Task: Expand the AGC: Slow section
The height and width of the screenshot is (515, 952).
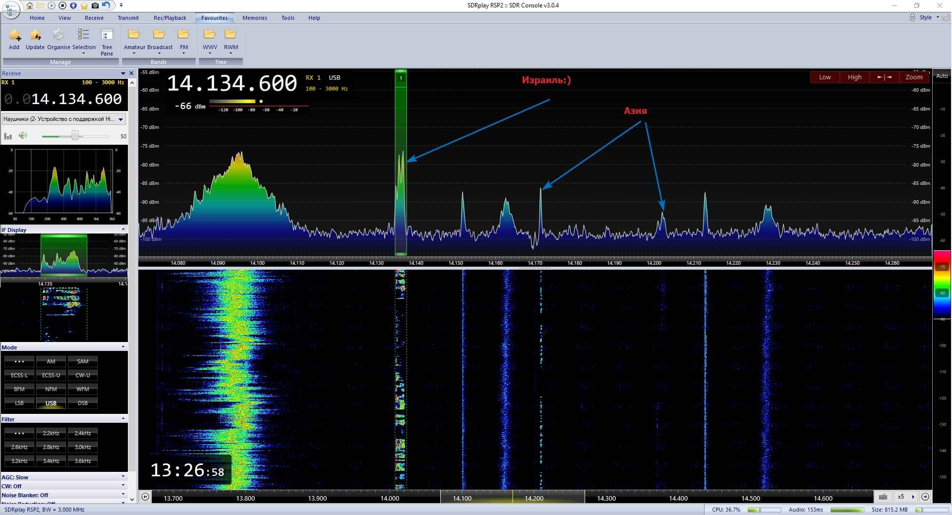Action: [64, 477]
